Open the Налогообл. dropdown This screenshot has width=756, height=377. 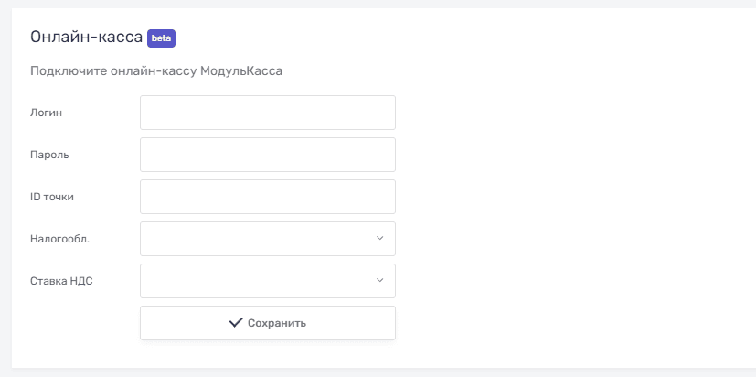pyautogui.click(x=267, y=239)
